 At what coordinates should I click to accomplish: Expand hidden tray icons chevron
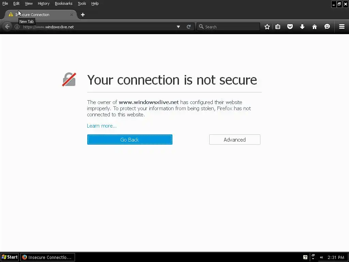point(321,257)
